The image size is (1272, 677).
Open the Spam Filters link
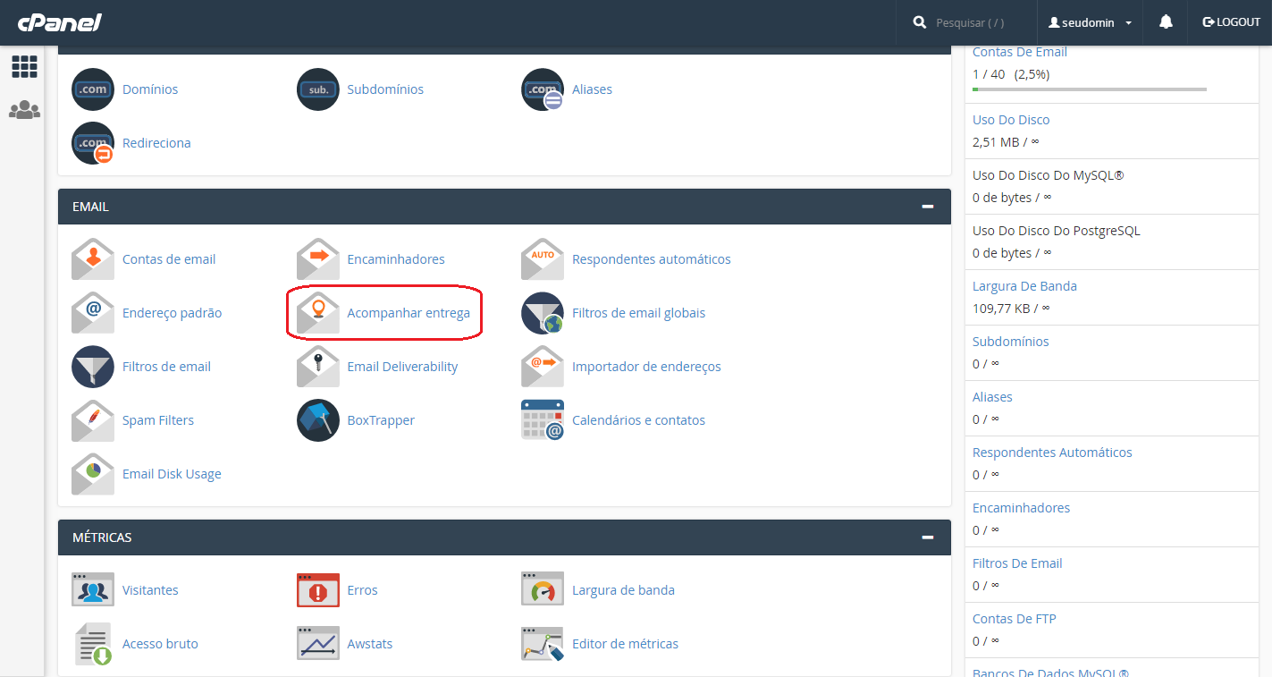(x=158, y=420)
